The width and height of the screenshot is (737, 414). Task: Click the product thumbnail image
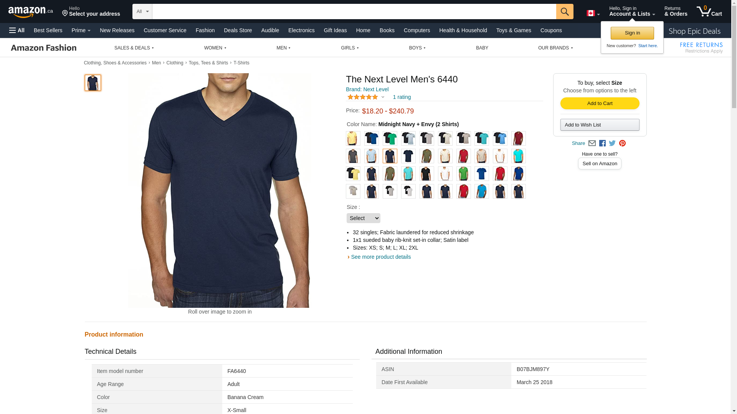93,83
